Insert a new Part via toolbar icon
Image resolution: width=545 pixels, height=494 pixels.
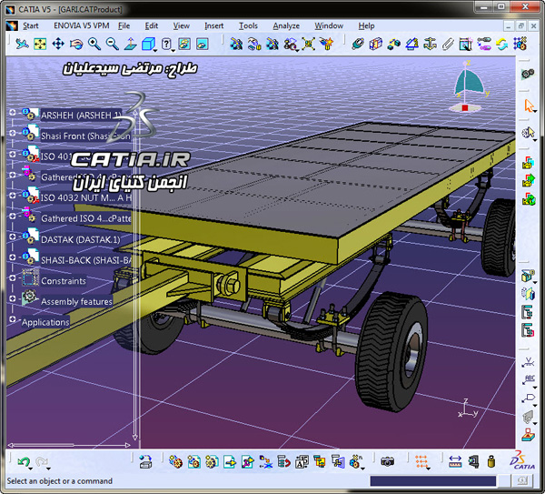212,462
